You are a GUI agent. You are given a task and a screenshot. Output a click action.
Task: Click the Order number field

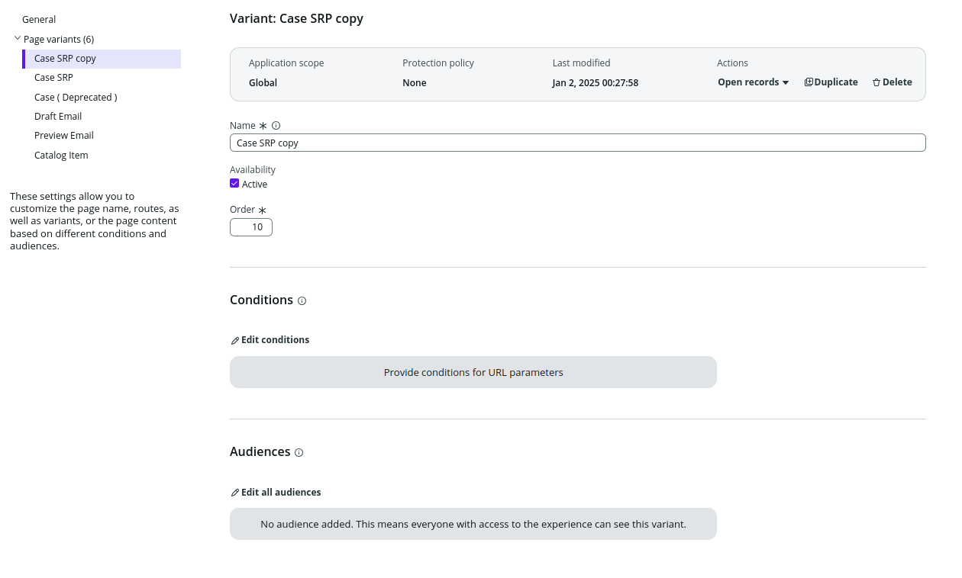coord(251,227)
